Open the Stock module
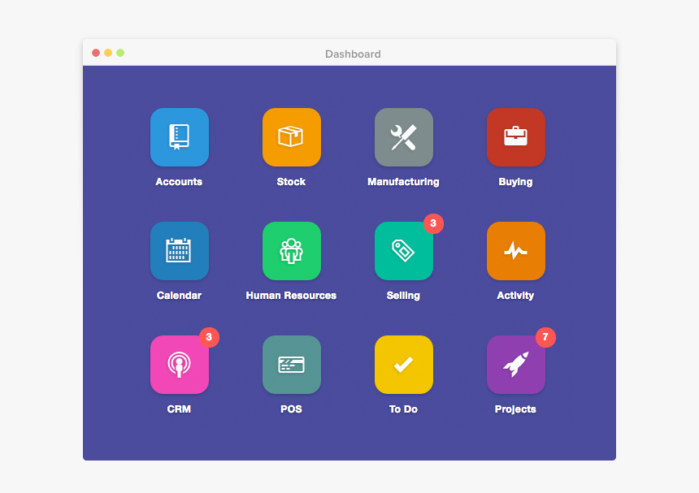The width and height of the screenshot is (699, 493). click(291, 137)
